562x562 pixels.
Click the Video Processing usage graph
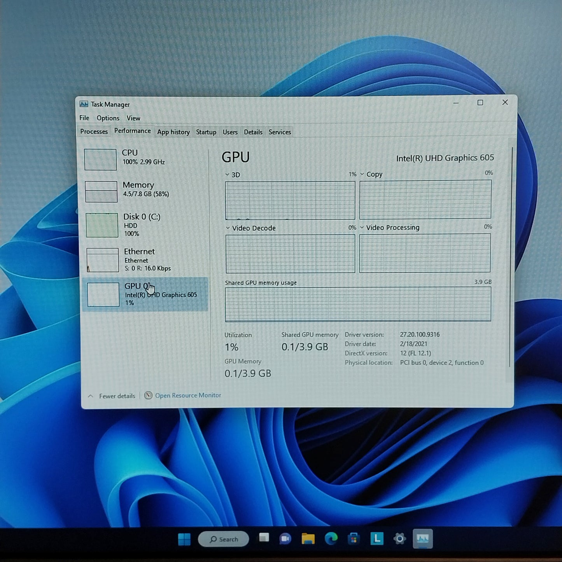click(x=425, y=253)
